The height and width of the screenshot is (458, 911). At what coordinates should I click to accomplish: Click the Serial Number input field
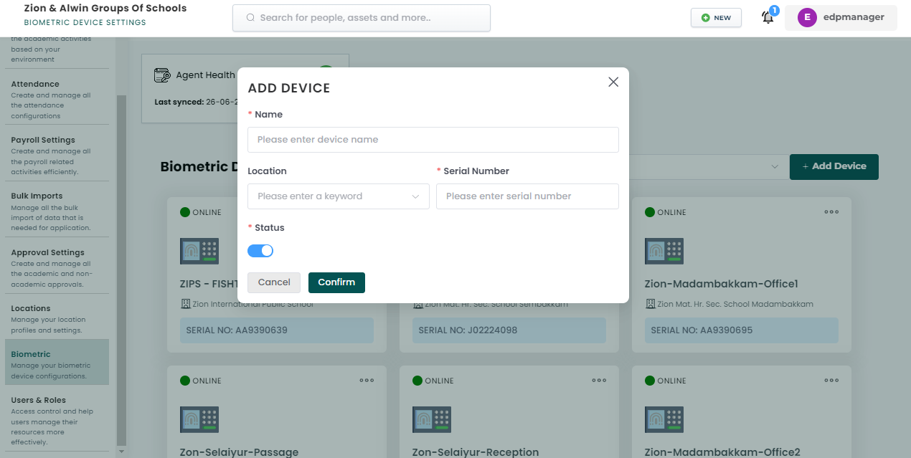pos(527,196)
